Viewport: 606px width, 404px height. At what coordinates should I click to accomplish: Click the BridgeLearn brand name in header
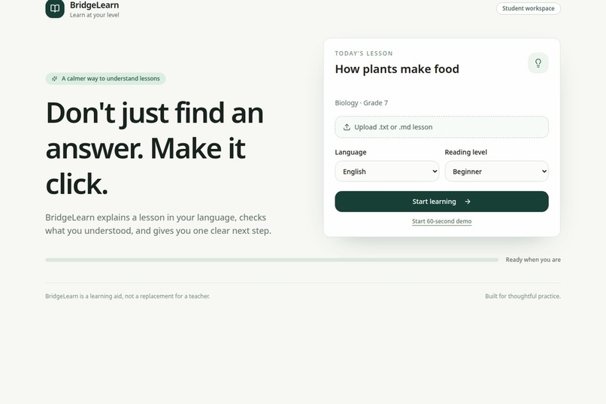click(94, 5)
